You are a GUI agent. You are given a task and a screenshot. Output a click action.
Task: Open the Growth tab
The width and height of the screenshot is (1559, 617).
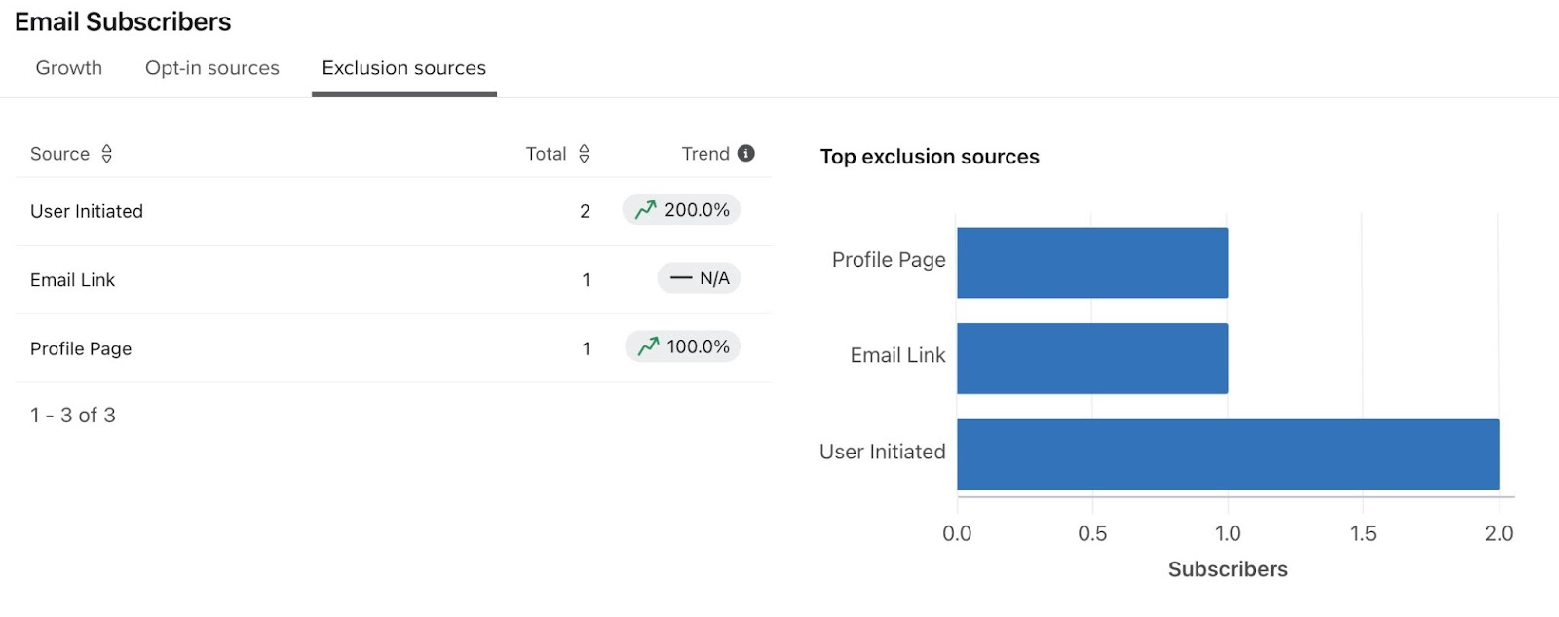click(69, 68)
